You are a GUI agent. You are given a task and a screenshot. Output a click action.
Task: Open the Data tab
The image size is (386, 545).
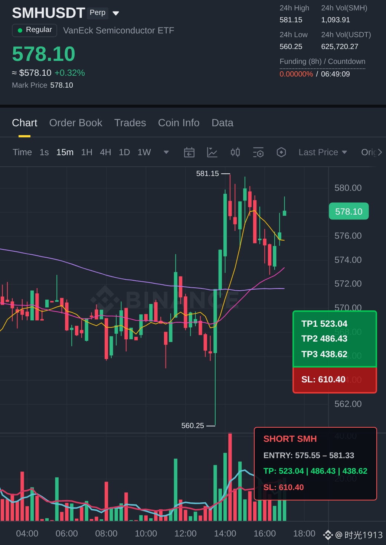(x=222, y=123)
